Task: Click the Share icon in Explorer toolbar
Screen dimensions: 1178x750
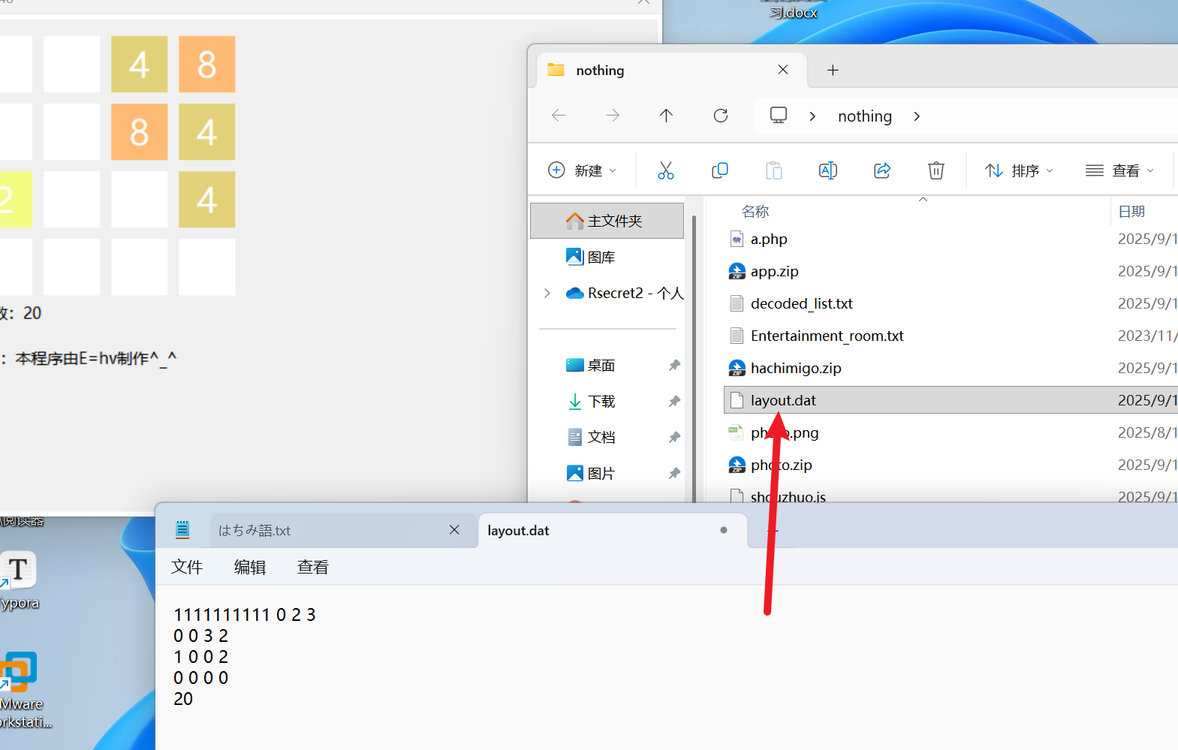Action: tap(881, 170)
